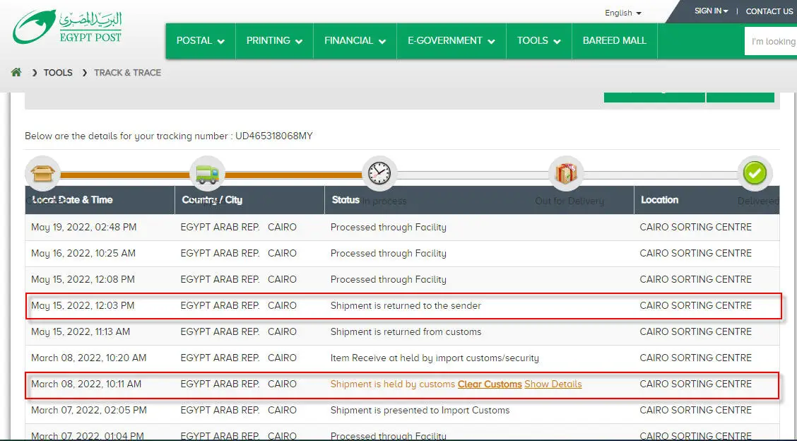The width and height of the screenshot is (797, 441).
Task: Click 'Shipment is held by customs' text
Action: click(x=393, y=384)
